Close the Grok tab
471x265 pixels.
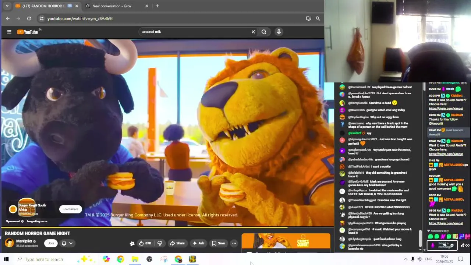pyautogui.click(x=147, y=6)
